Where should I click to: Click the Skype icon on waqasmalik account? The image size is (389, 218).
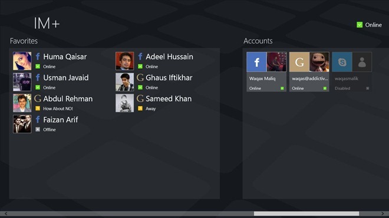pyautogui.click(x=342, y=62)
